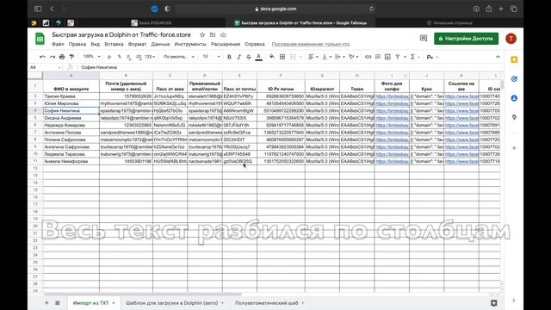Open the Explore button at bottom right

493,302
